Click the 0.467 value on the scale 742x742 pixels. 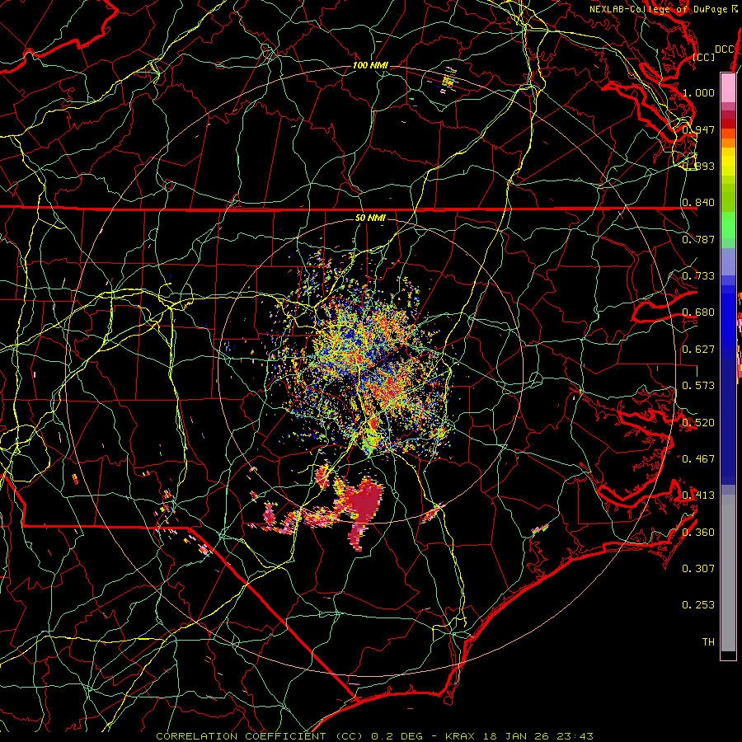click(x=698, y=459)
